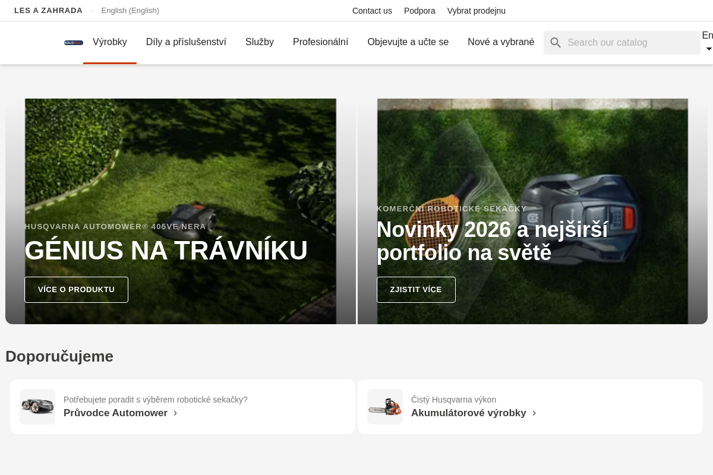
Task: Open the language dropdown arrow at right
Action: click(x=708, y=49)
